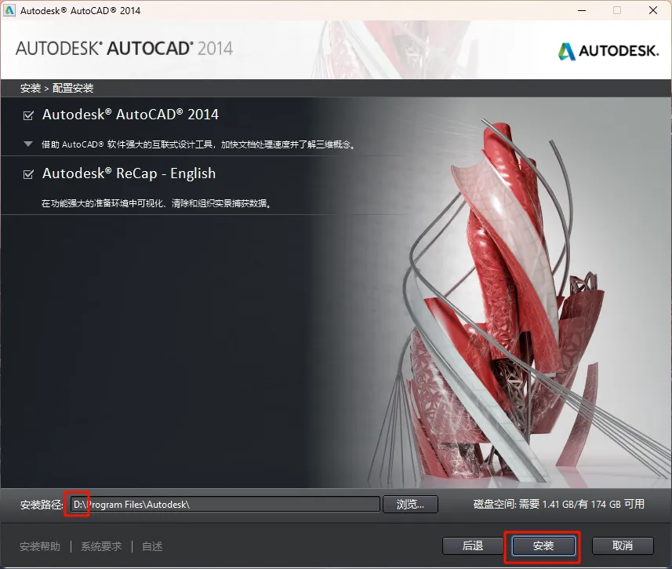Viewport: 672px width, 569px height.
Task: Click the Autodesk logo in header
Action: point(608,51)
